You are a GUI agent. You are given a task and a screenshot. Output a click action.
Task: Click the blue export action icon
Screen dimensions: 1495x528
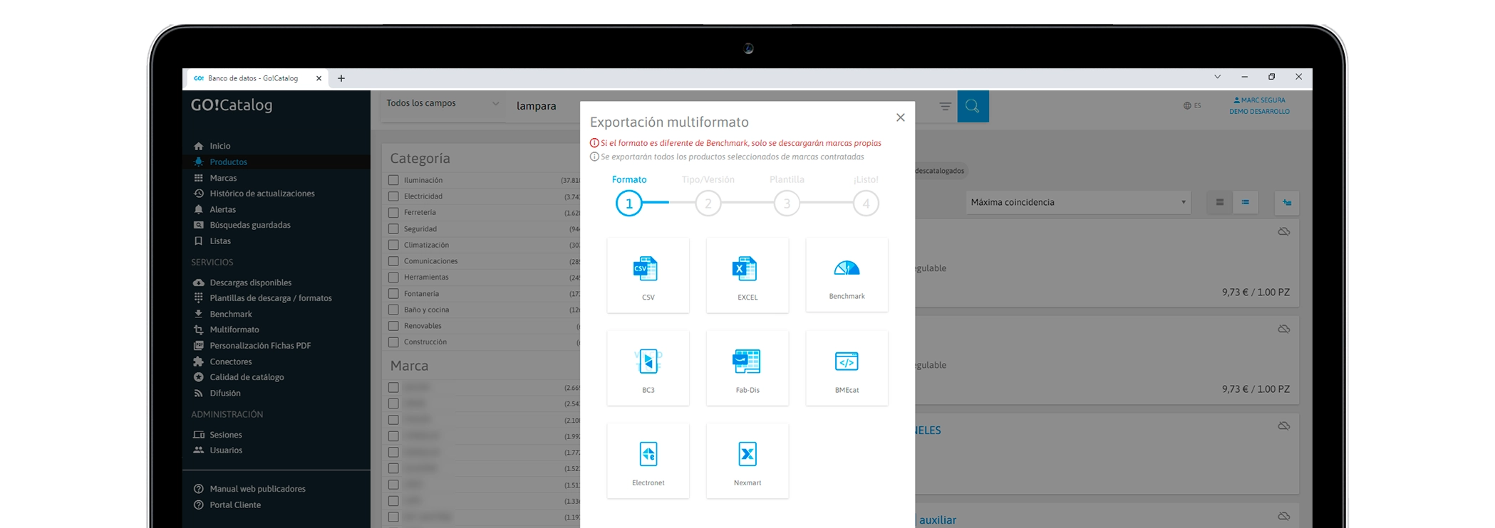[x=1287, y=202]
